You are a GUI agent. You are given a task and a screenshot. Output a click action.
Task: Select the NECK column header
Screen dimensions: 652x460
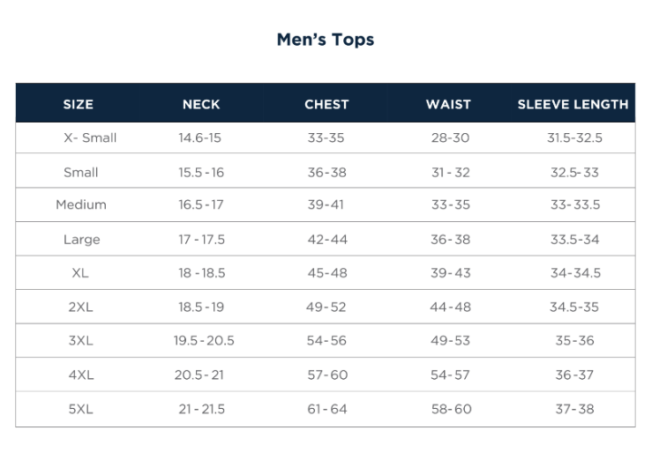click(201, 104)
